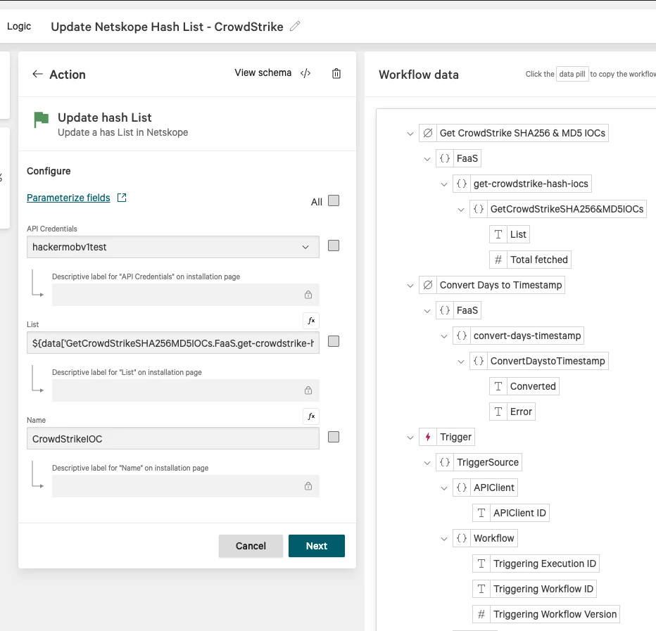
Task: Click View schema text
Action: pyautogui.click(x=263, y=72)
